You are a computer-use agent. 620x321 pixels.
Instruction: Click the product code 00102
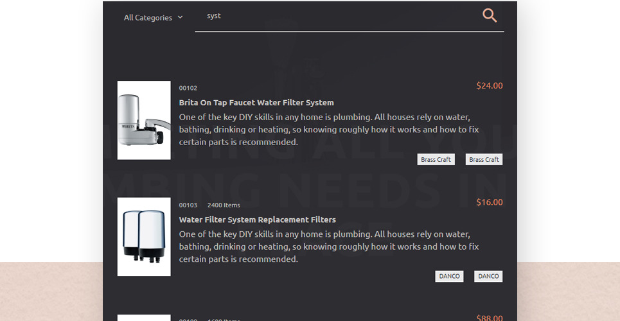point(188,88)
